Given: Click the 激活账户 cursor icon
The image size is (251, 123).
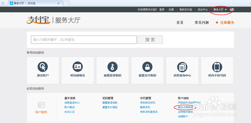Looking at the screenshot, I should tap(43, 67).
